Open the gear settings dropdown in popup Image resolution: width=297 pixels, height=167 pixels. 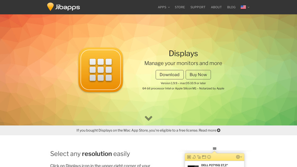[239, 157]
